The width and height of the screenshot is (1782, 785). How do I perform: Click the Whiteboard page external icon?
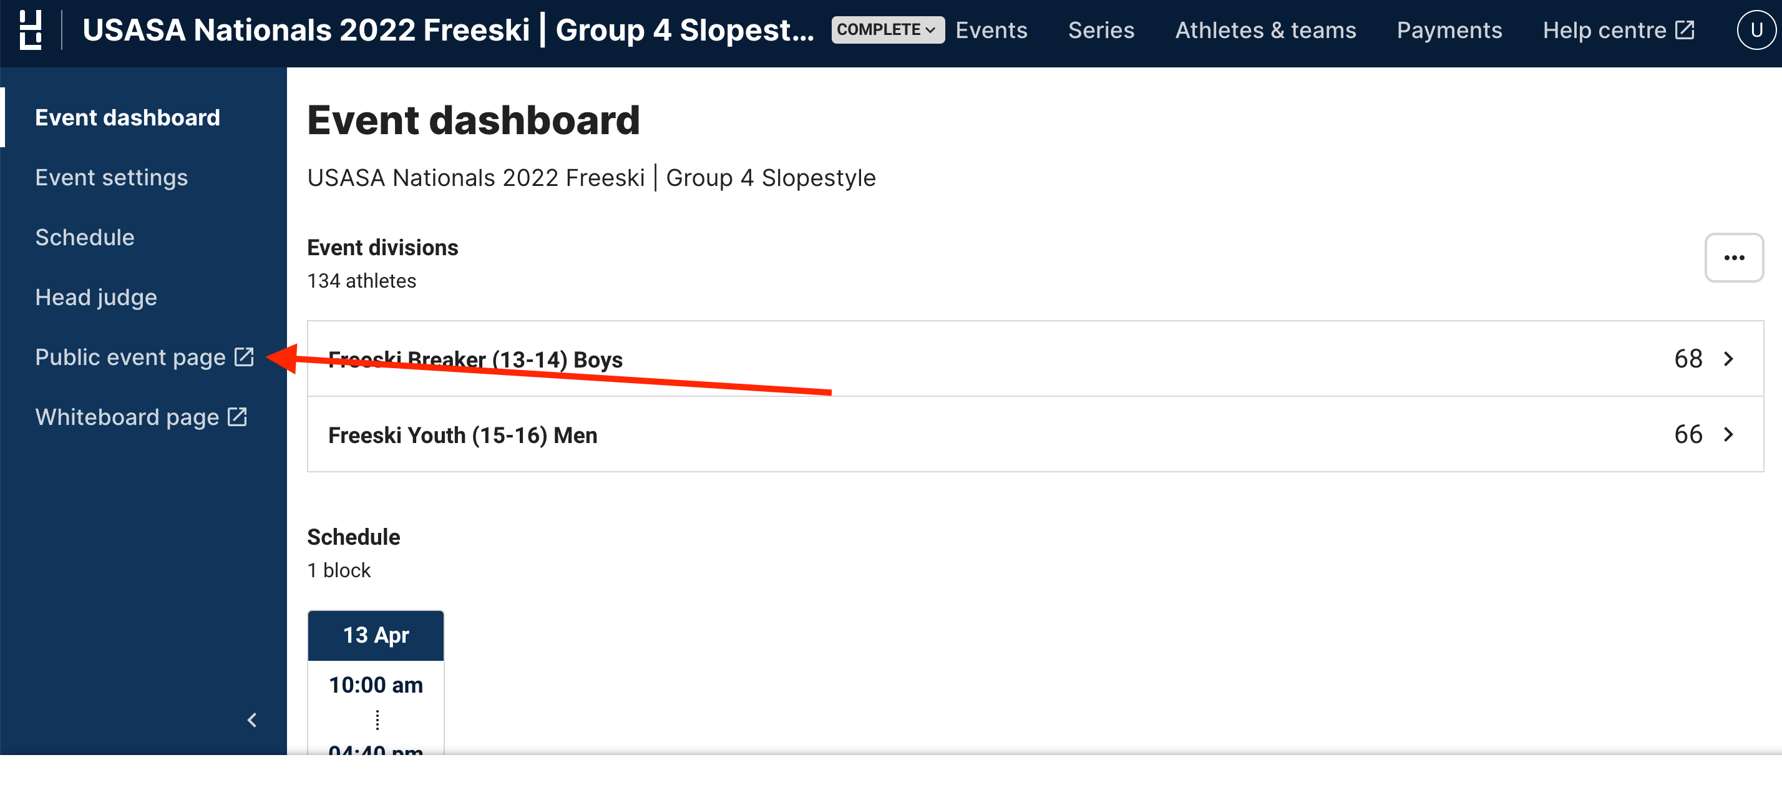click(237, 417)
